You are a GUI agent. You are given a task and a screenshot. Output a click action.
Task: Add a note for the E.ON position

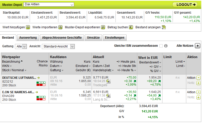[x=198, y=97]
